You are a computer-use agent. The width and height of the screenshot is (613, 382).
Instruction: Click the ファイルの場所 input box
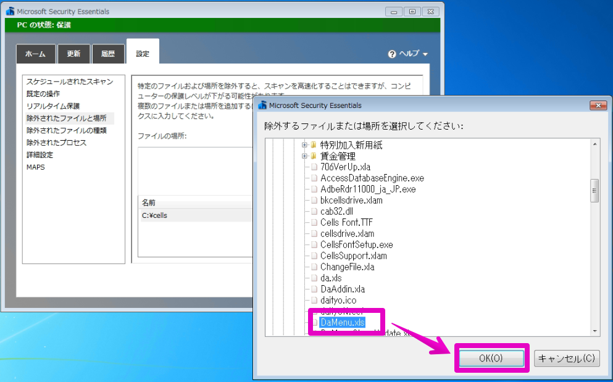tap(196, 170)
